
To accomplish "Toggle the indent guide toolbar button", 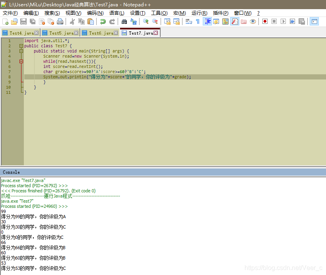I will pos(207,21).
